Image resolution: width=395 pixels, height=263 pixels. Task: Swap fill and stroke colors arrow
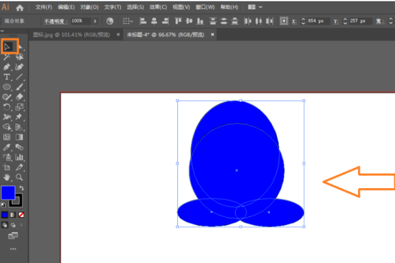click(21, 188)
